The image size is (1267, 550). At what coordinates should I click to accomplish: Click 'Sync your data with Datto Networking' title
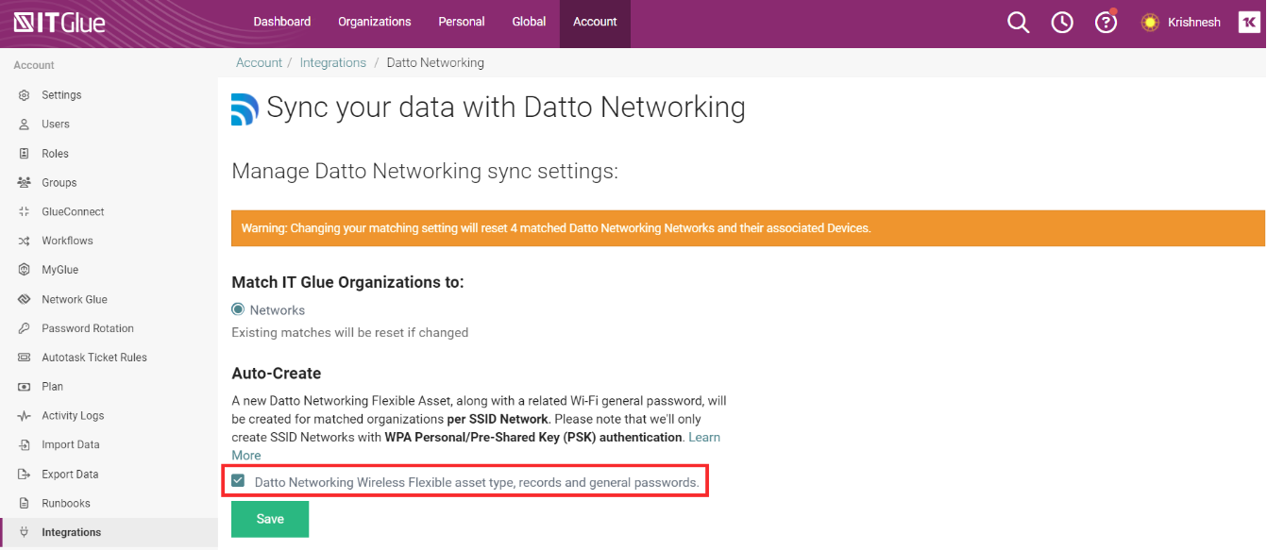pyautogui.click(x=506, y=108)
